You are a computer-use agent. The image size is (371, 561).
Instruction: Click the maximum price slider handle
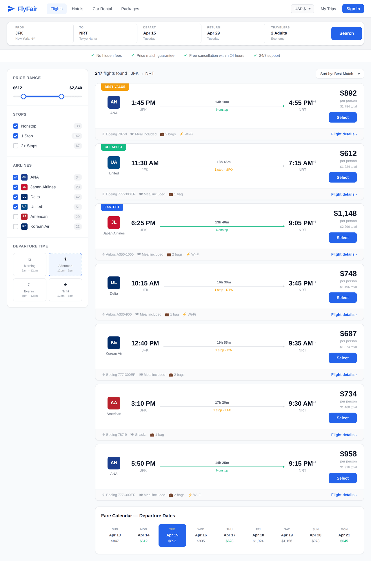61,96
